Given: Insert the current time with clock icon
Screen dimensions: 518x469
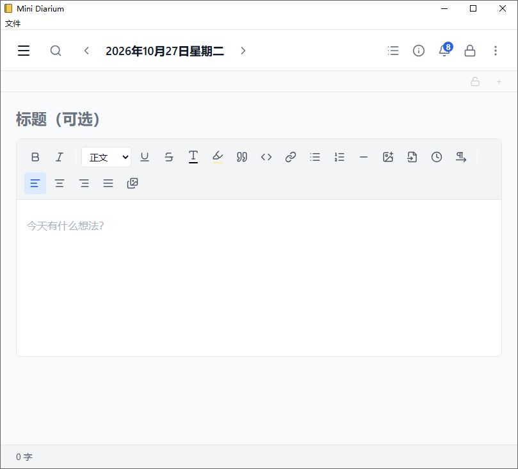Looking at the screenshot, I should pyautogui.click(x=437, y=157).
